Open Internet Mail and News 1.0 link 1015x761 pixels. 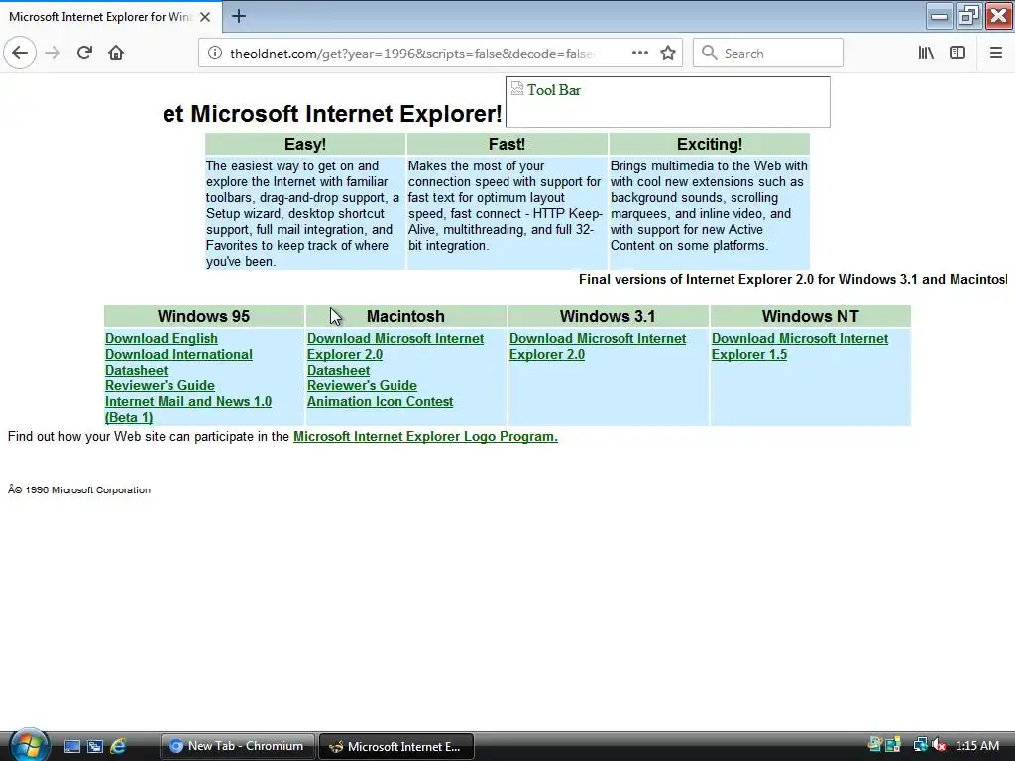(187, 402)
